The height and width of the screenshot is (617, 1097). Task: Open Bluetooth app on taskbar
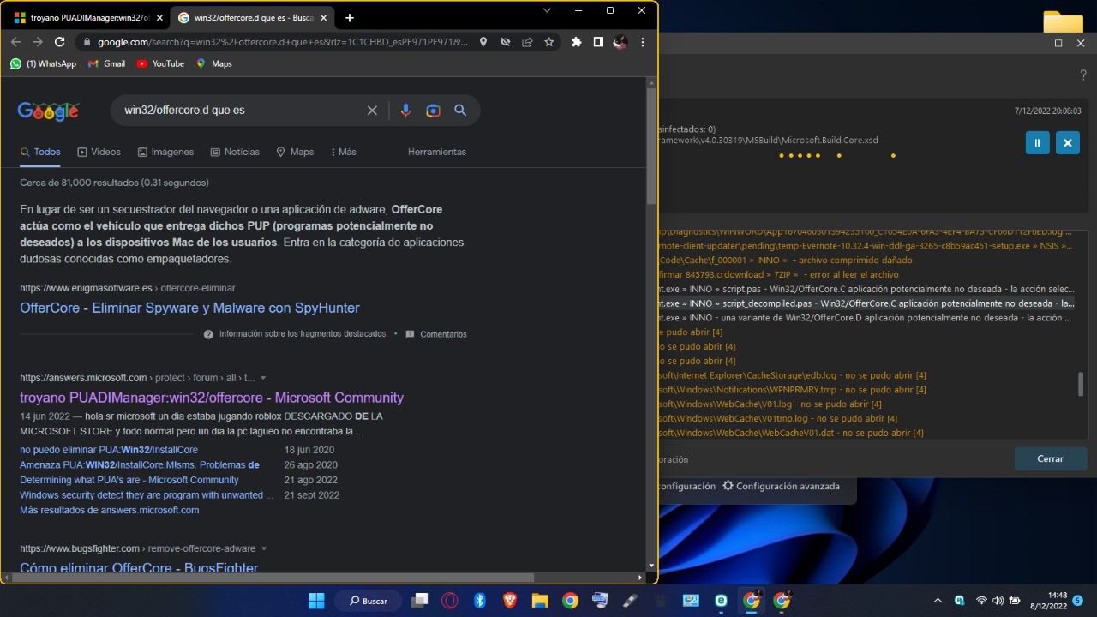coord(480,601)
